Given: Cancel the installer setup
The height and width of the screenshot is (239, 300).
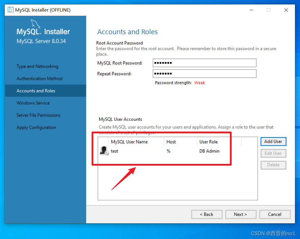Looking at the screenshot, I should [275, 214].
